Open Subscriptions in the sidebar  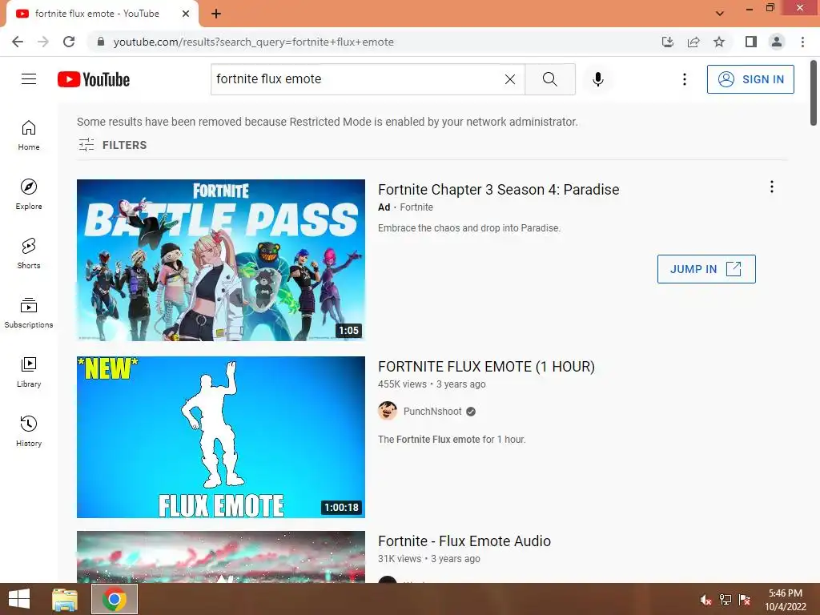29,313
